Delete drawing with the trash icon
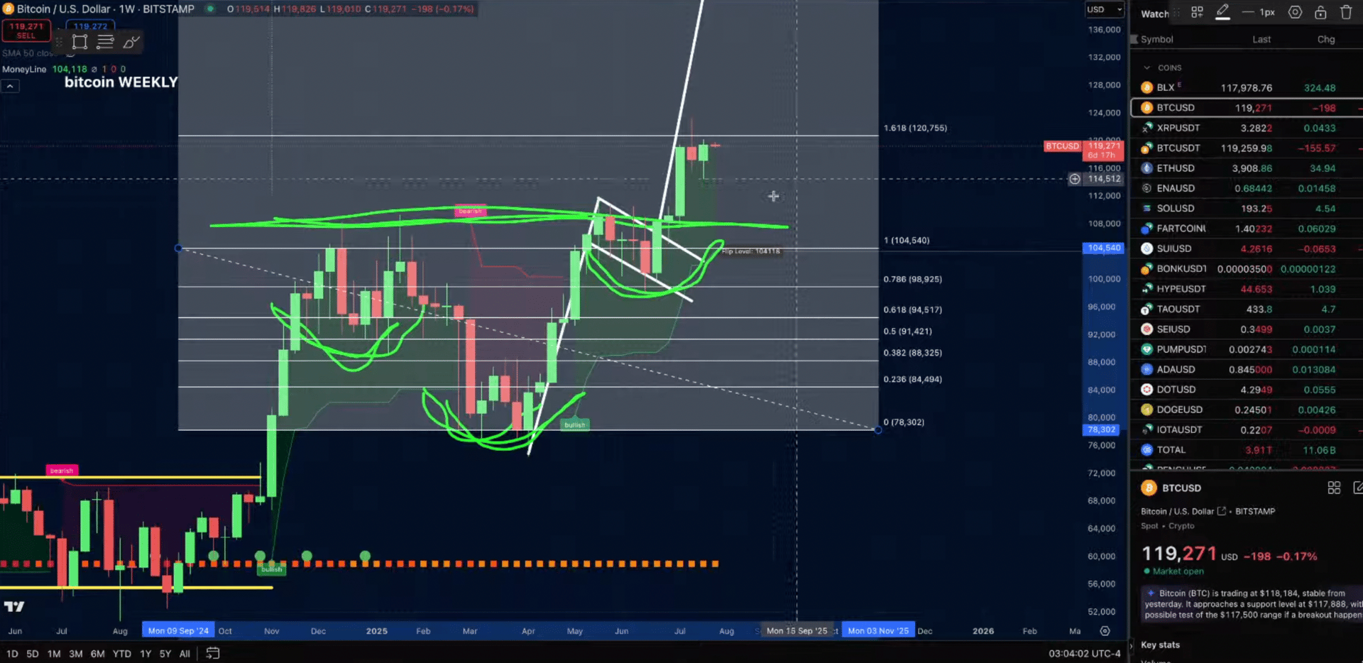The height and width of the screenshot is (663, 1363). pyautogui.click(x=1346, y=12)
